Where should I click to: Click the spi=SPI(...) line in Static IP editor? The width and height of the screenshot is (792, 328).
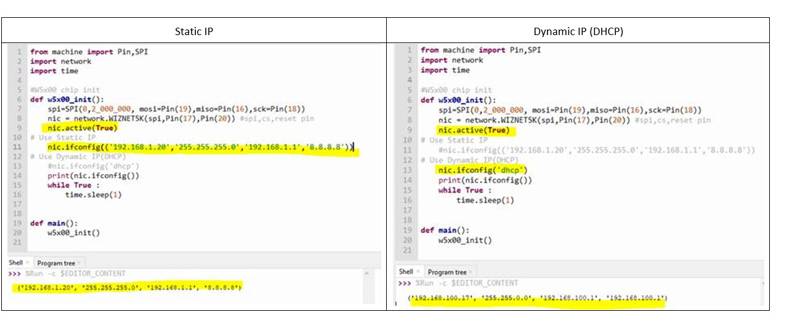(x=176, y=109)
